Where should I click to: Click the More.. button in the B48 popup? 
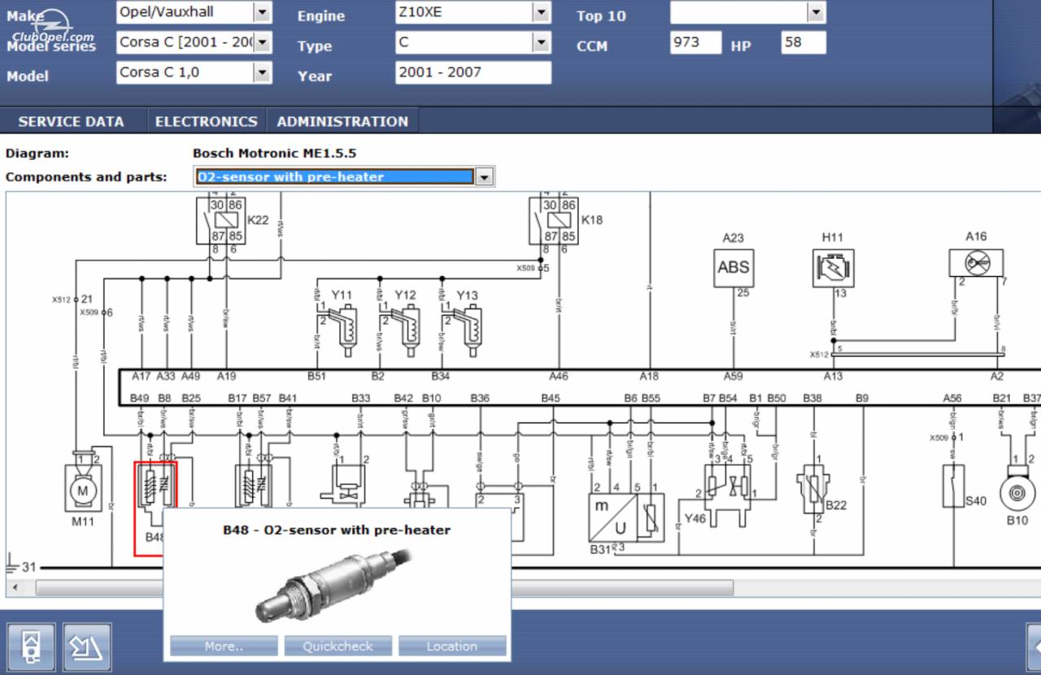pyautogui.click(x=224, y=647)
